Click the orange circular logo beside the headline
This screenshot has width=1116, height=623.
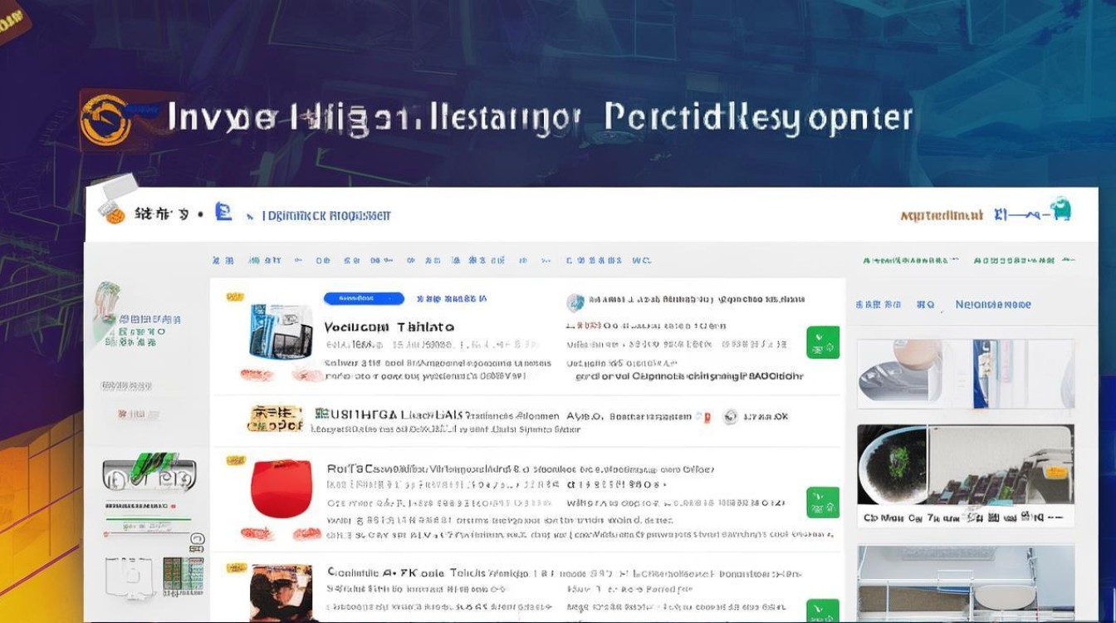tap(105, 120)
